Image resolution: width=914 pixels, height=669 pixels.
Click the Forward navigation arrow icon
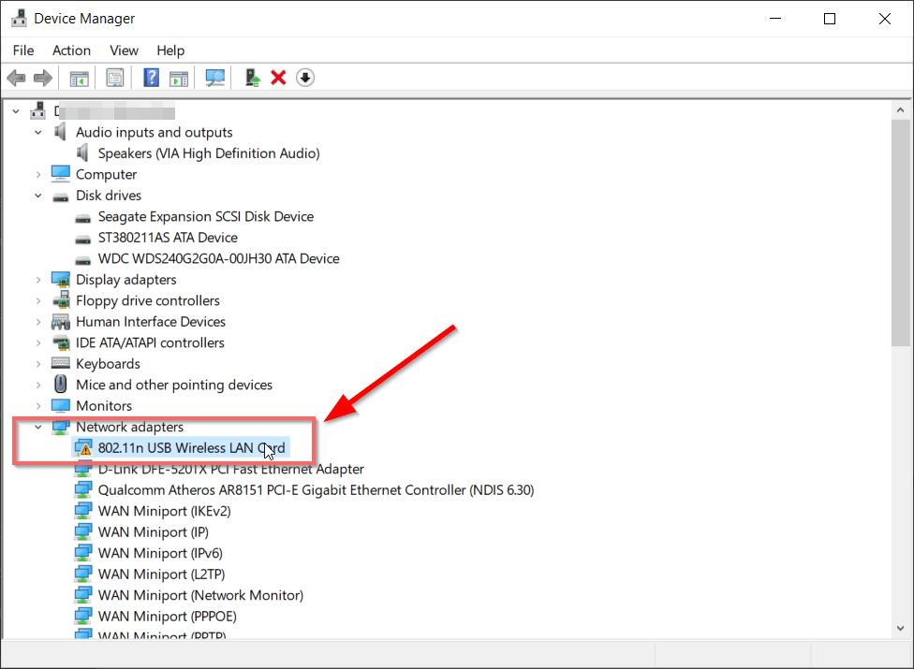pos(43,77)
